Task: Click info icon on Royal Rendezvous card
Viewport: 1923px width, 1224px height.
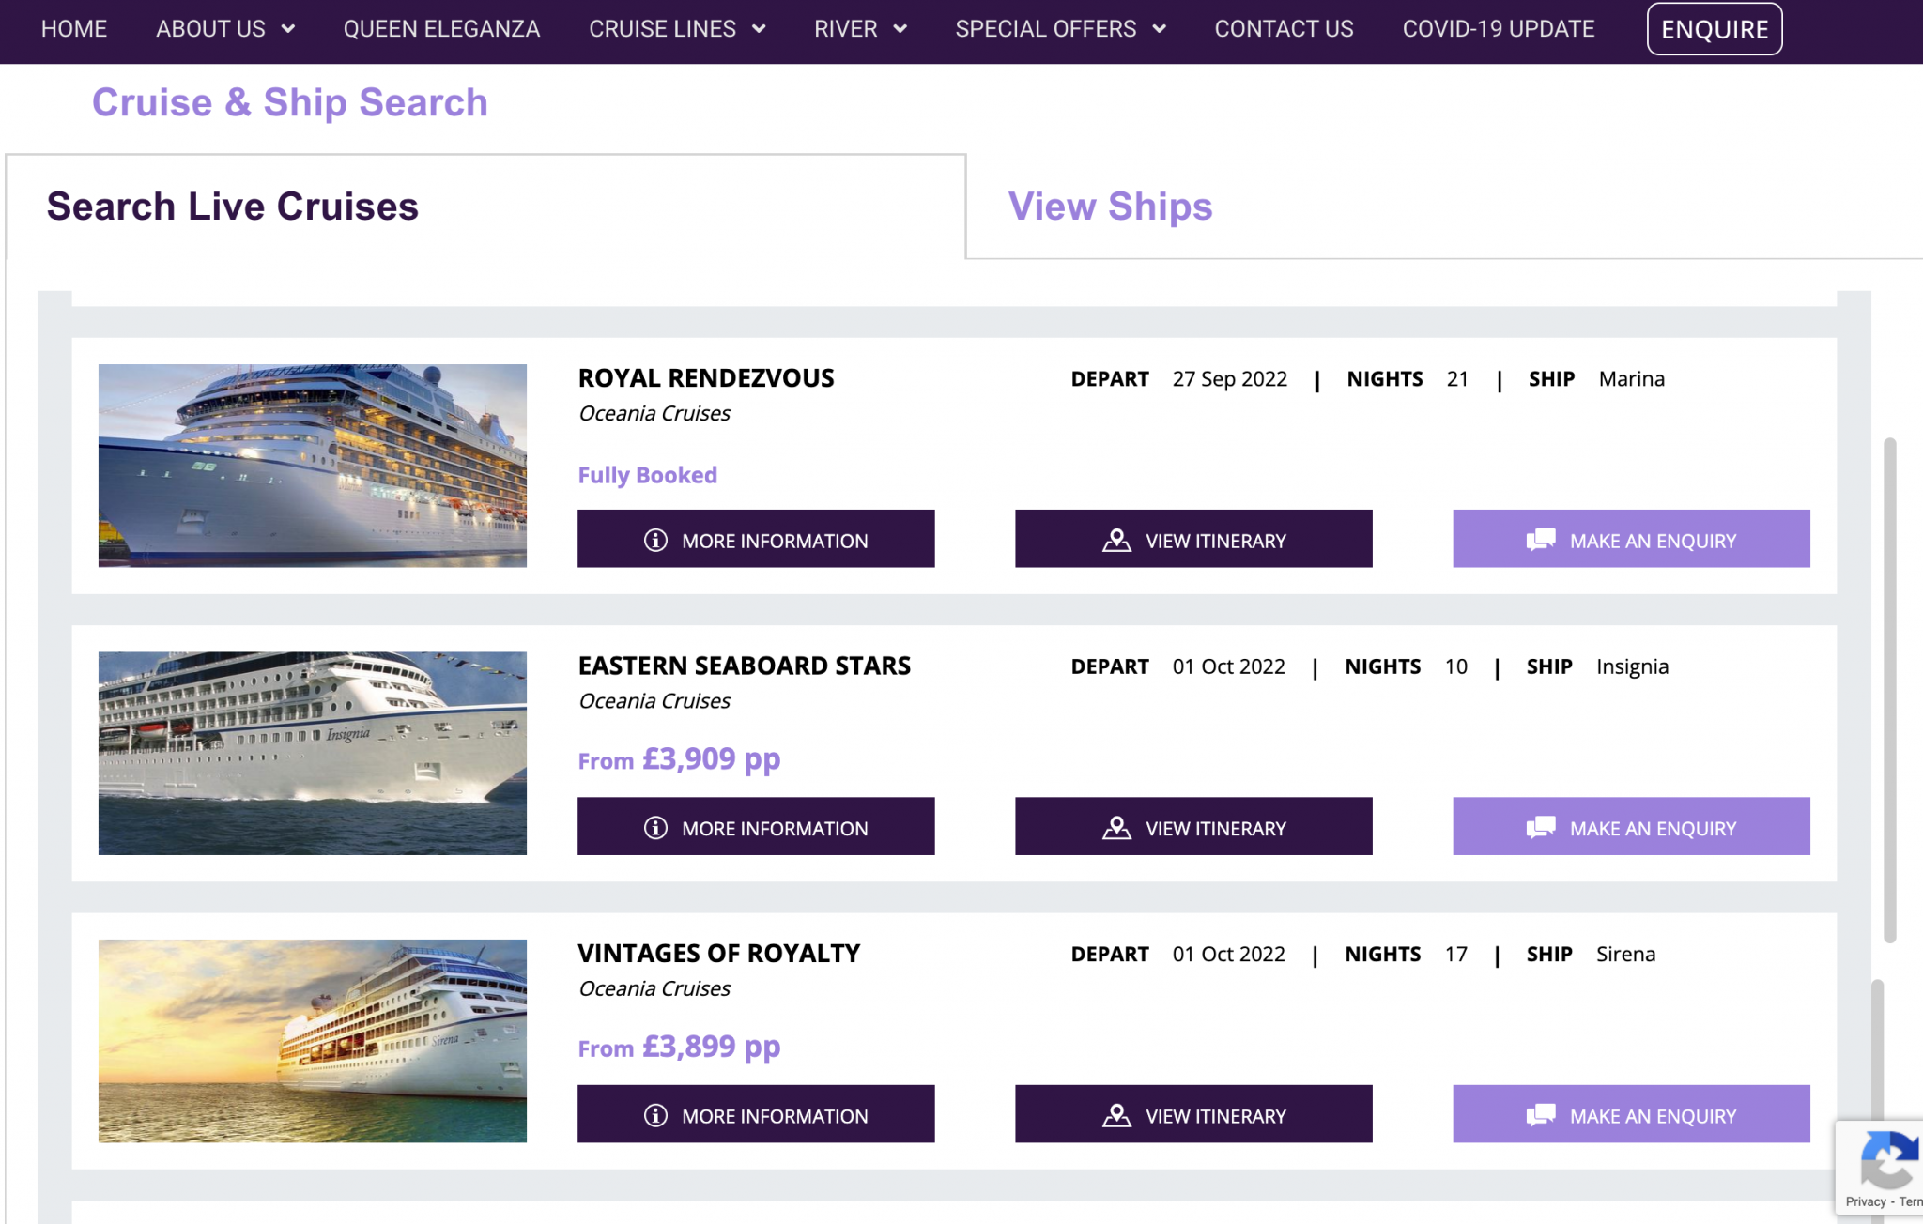Action: point(655,541)
